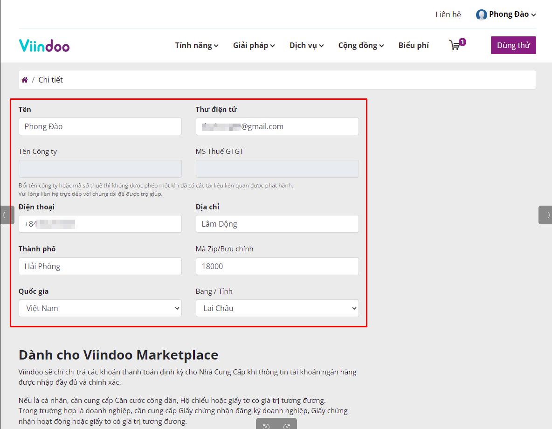Click the next slide arrow on right edge
552x429 pixels.
pos(545,215)
